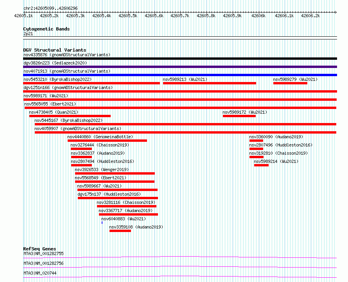This screenshot has width=348, height=282.
Task: Open nsv3281116 (Chaisson2019) variant label
Action: [x=126, y=202]
